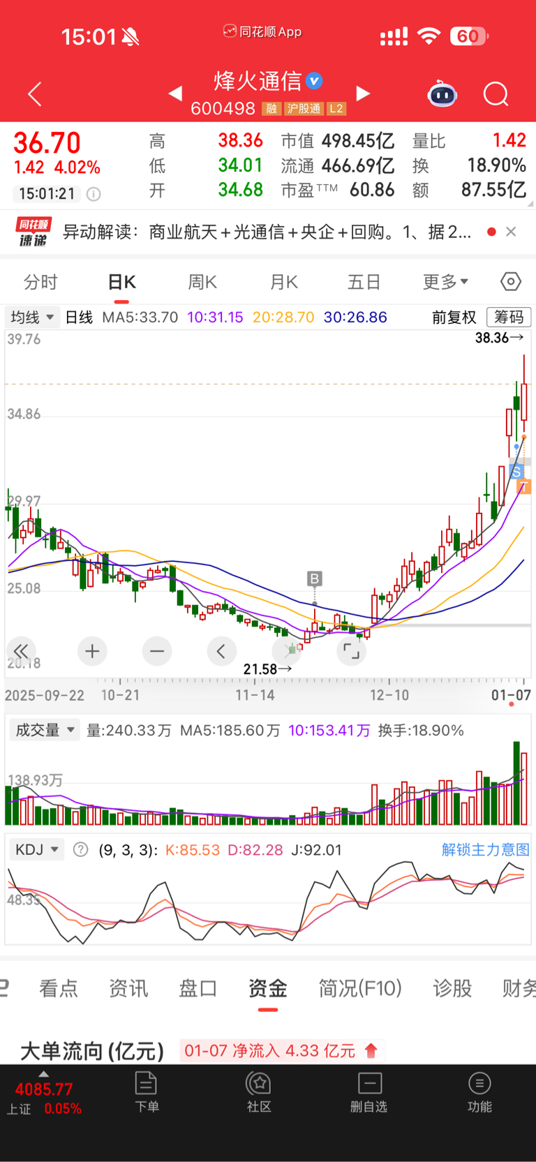Viewport: 536px width, 1162px height.
Task: Open KDJ indicator dropdown
Action: [36, 849]
